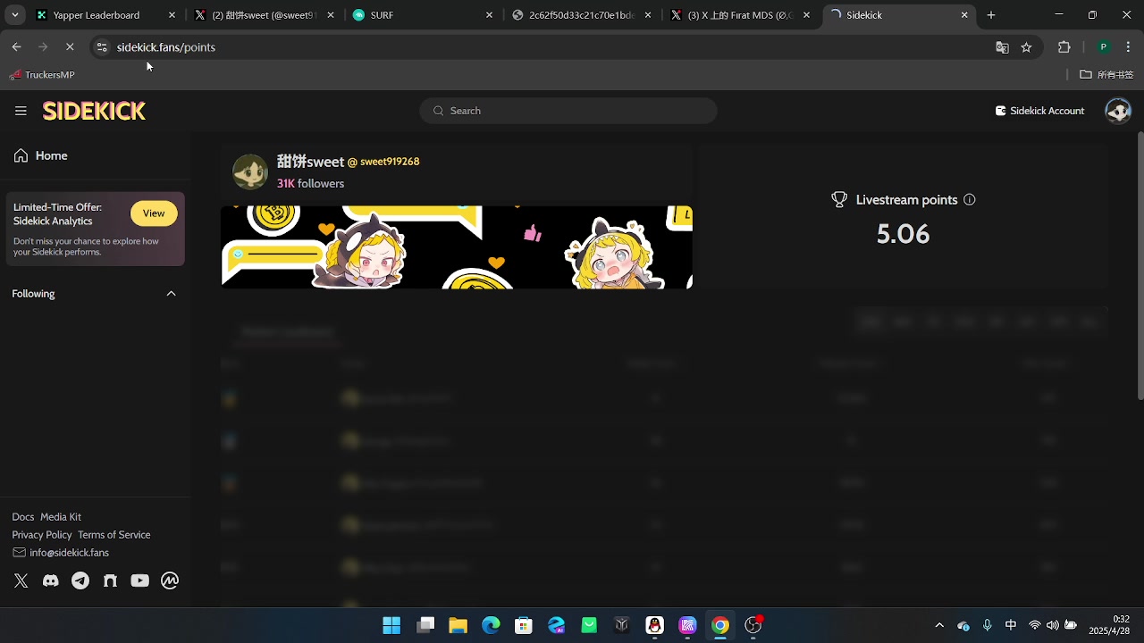The height and width of the screenshot is (643, 1144).
Task: Open user avatar menu in header
Action: pos(1118,111)
